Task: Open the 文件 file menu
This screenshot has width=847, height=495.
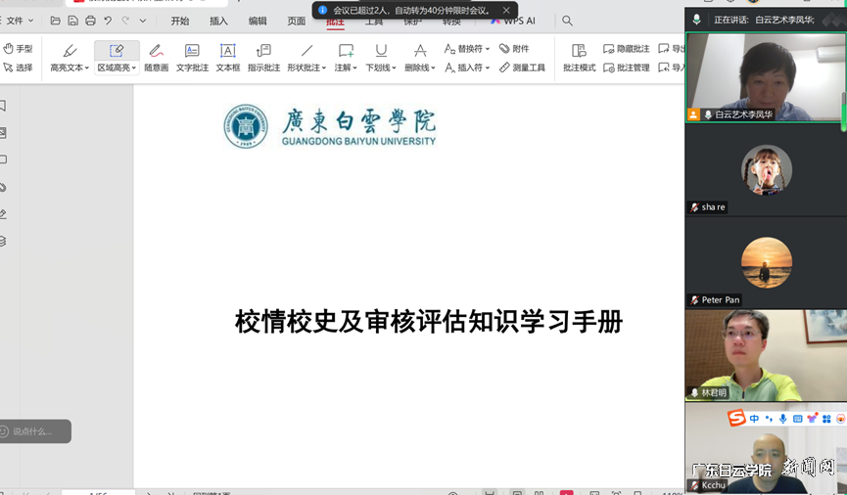Action: pyautogui.click(x=20, y=21)
